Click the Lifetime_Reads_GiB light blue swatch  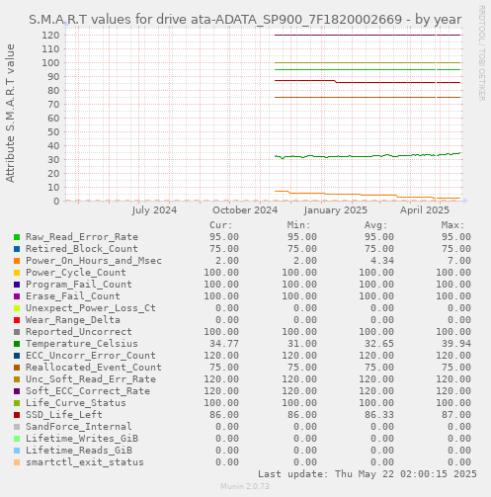pyautogui.click(x=17, y=451)
